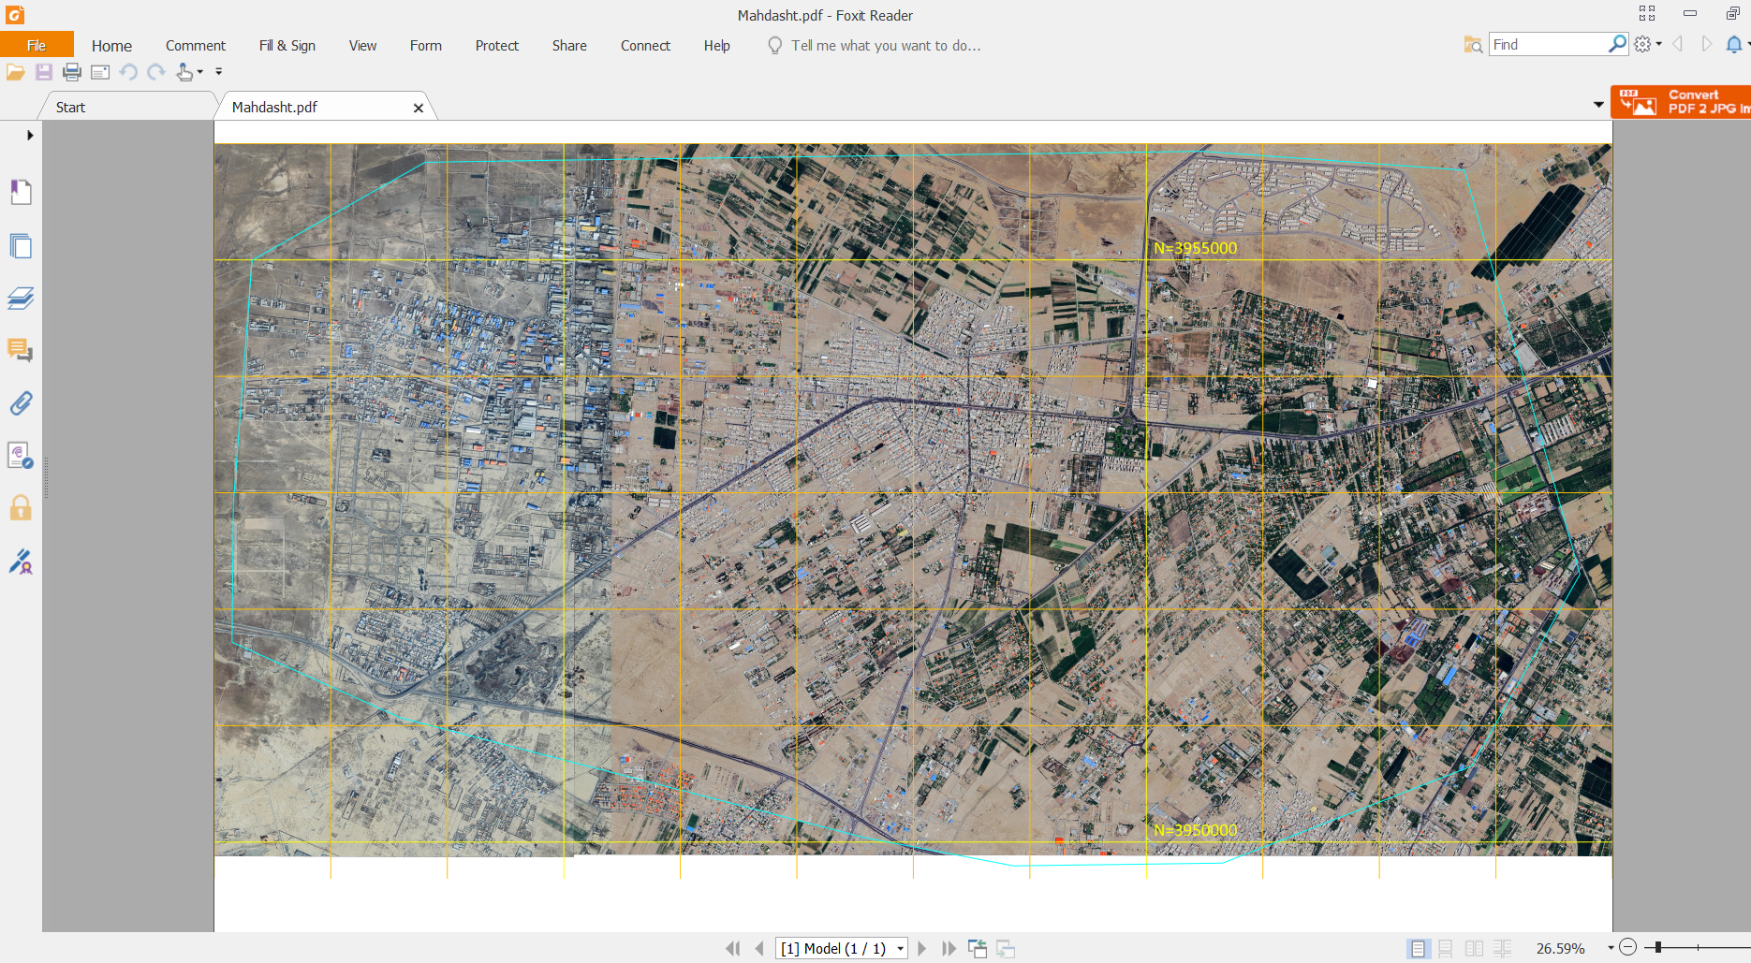
Task: Open the page selector Model dropdown
Action: pos(900,949)
